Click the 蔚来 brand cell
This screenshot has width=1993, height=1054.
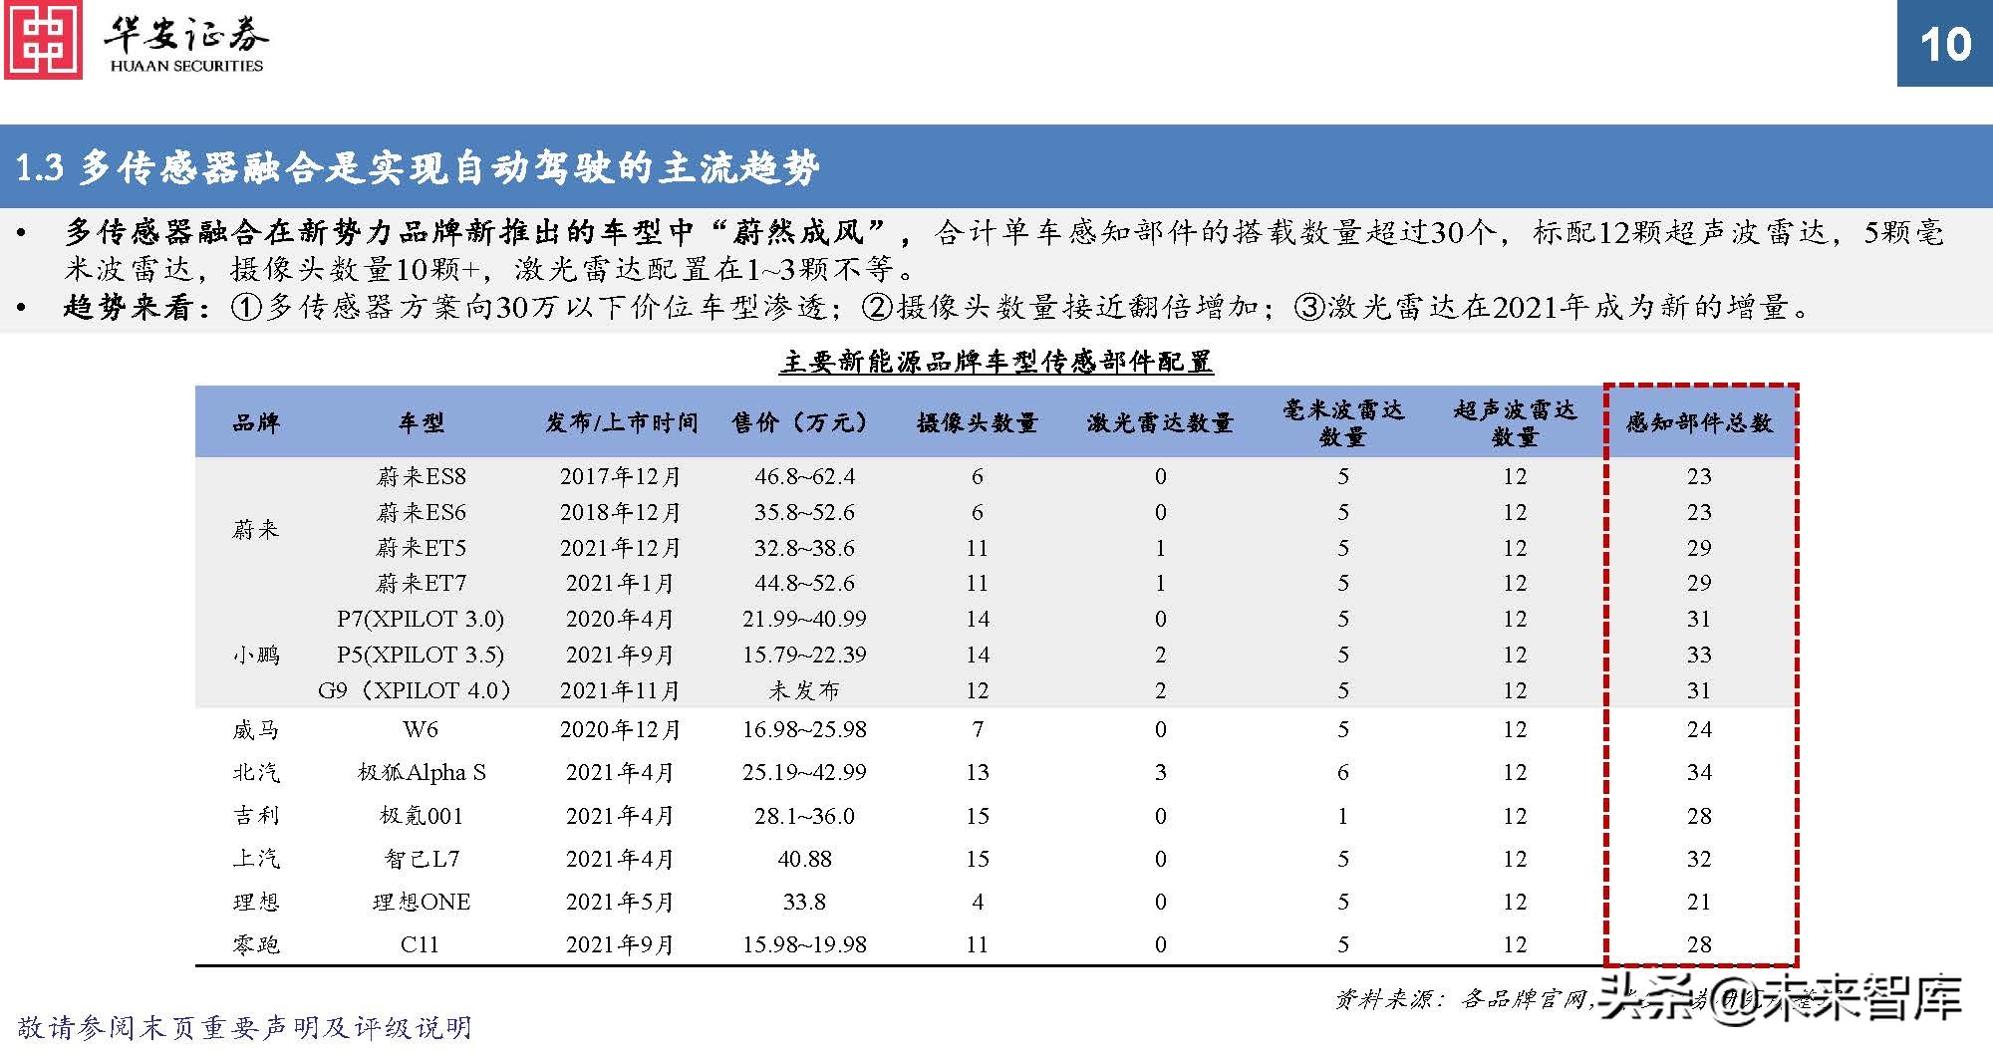(256, 530)
